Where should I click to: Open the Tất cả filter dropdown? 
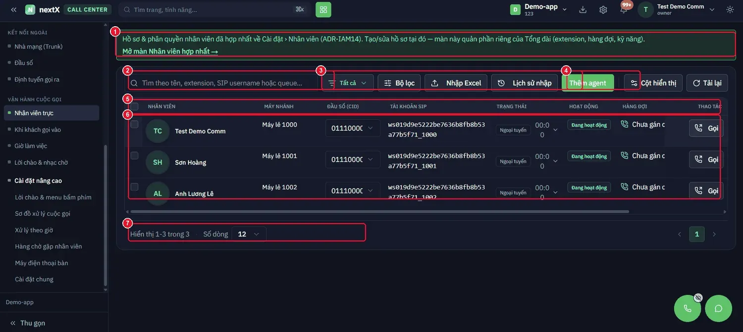tap(348, 83)
